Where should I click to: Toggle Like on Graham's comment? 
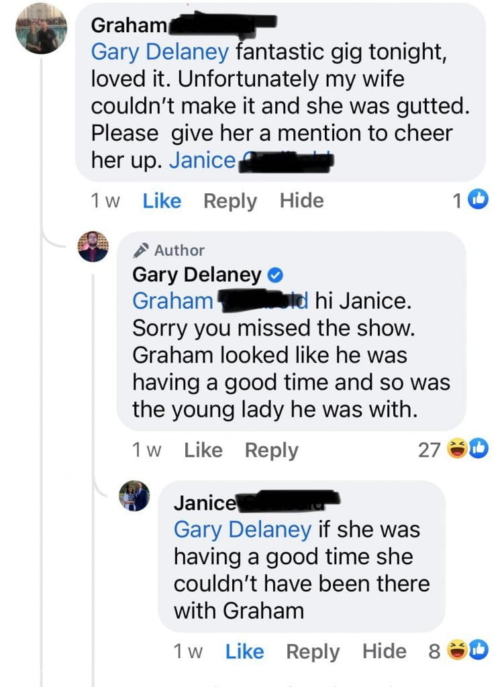click(162, 201)
